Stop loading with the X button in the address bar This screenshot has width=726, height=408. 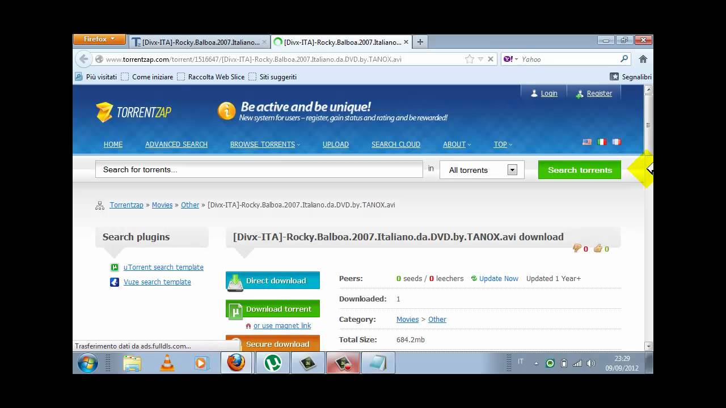(x=491, y=59)
